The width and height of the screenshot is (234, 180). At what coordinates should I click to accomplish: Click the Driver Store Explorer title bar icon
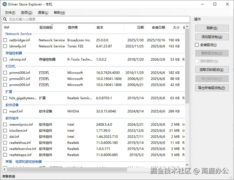pos(4,4)
